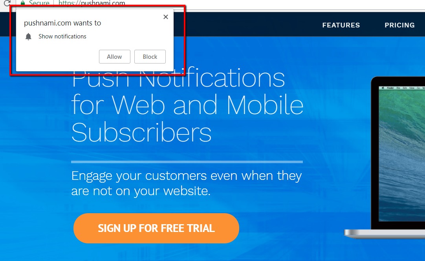Block notifications from pushnami.com

point(150,56)
